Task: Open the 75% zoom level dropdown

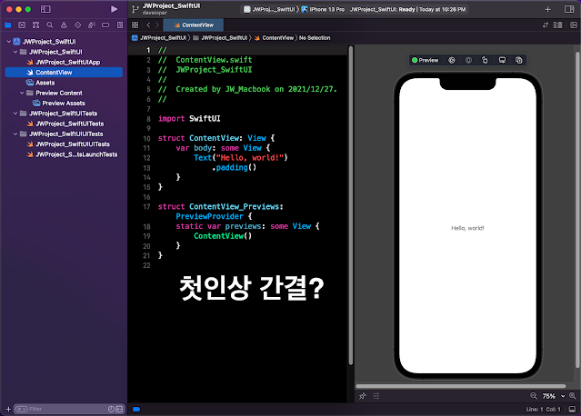Action: (554, 396)
